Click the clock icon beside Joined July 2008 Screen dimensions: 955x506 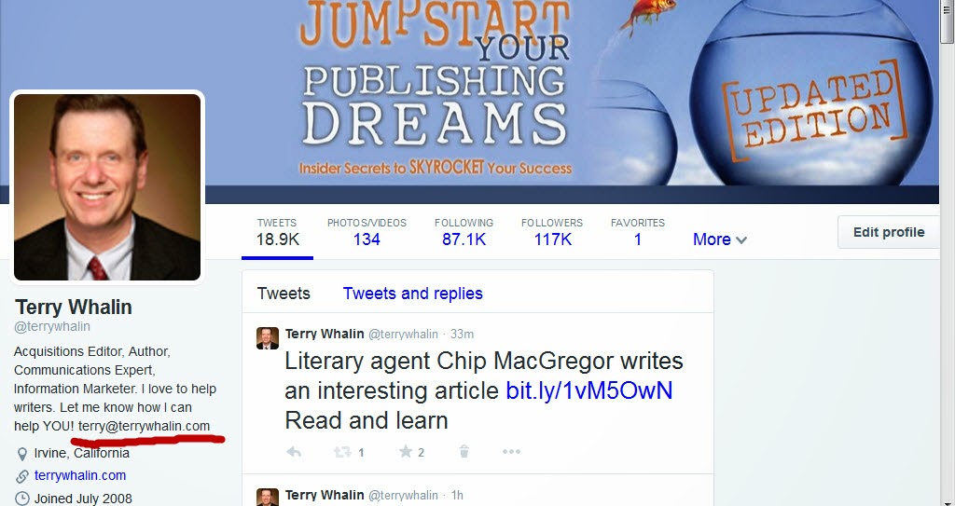pos(22,499)
